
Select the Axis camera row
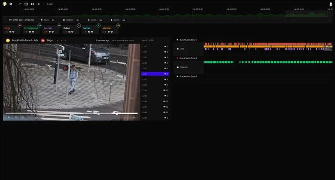(x=189, y=49)
